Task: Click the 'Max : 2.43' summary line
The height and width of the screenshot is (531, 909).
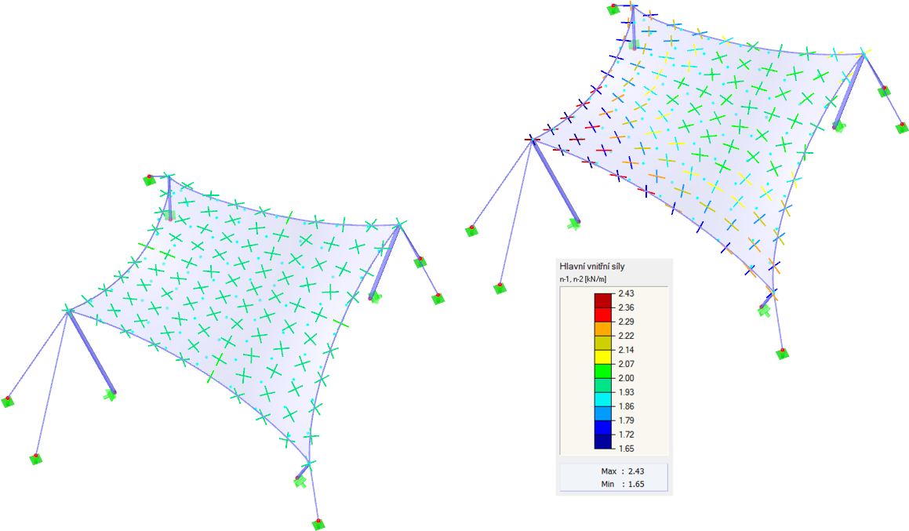Action: click(x=622, y=471)
